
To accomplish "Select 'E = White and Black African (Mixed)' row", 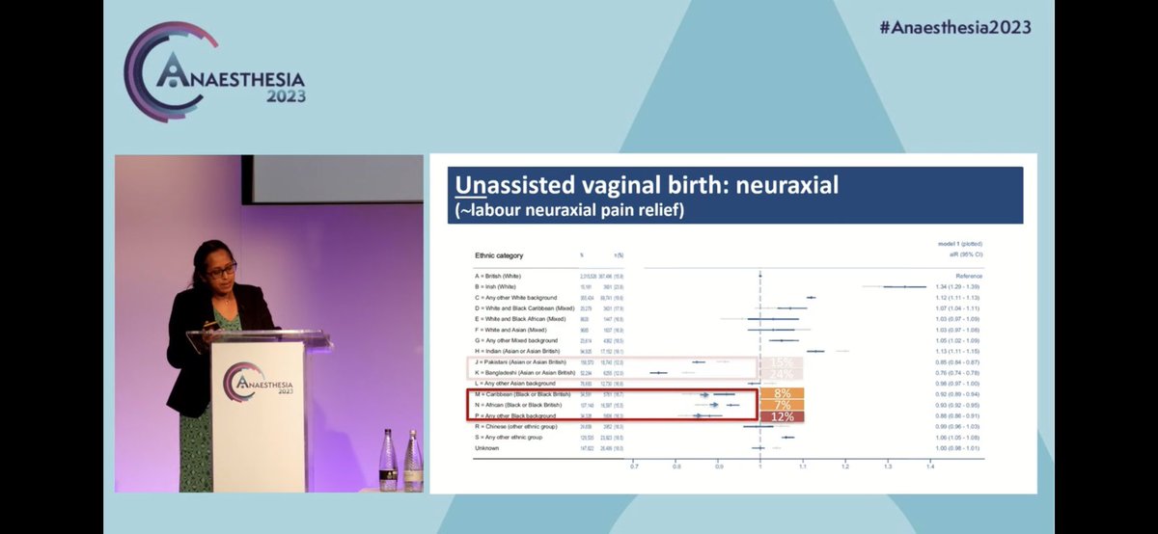I will click(x=518, y=319).
